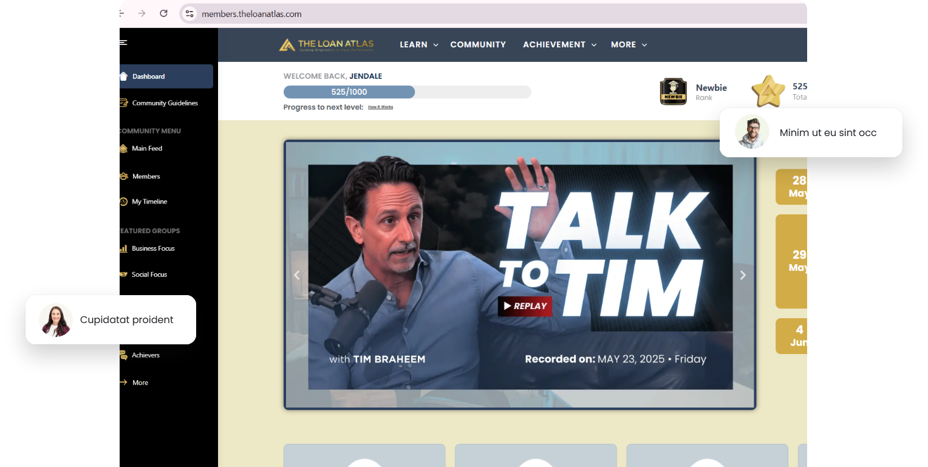Open the Talk to Tim banner thumbnail
The width and height of the screenshot is (928, 467).
[x=520, y=275]
